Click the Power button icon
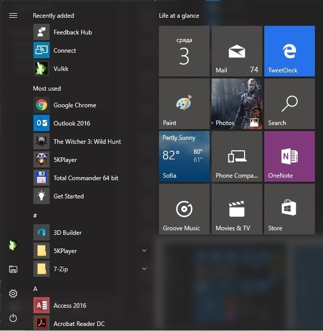 [13, 318]
